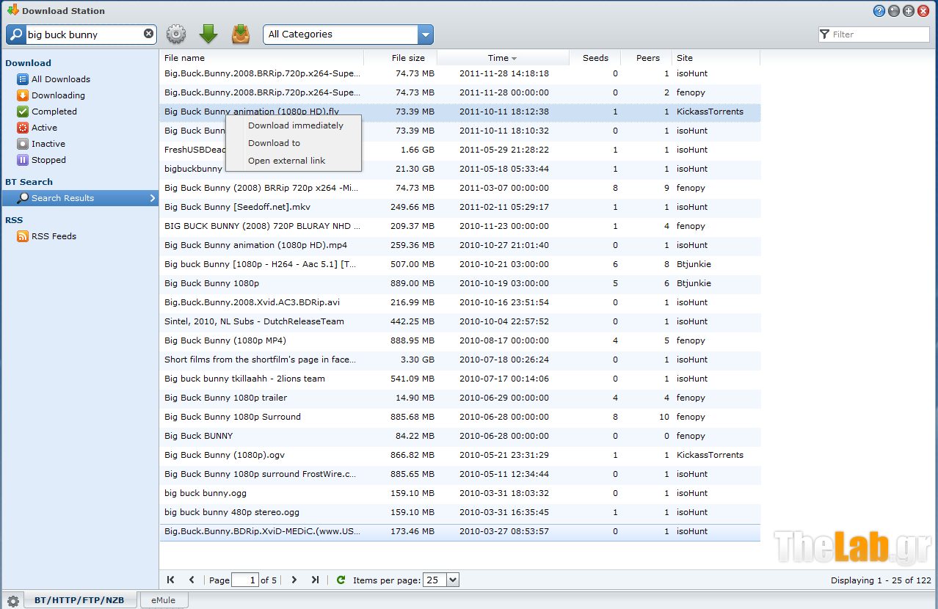Image resolution: width=938 pixels, height=609 pixels.
Task: Sort by Site column header
Action: coord(716,58)
